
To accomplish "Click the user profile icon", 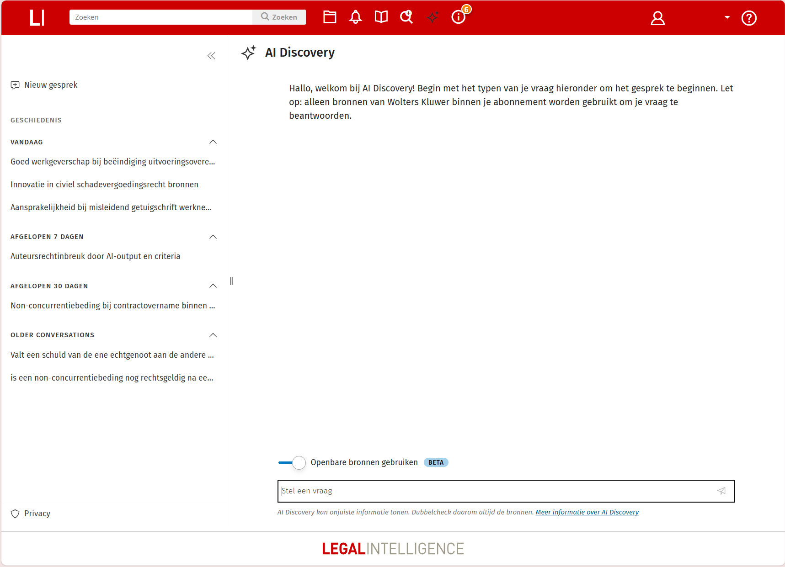I will [x=657, y=18].
